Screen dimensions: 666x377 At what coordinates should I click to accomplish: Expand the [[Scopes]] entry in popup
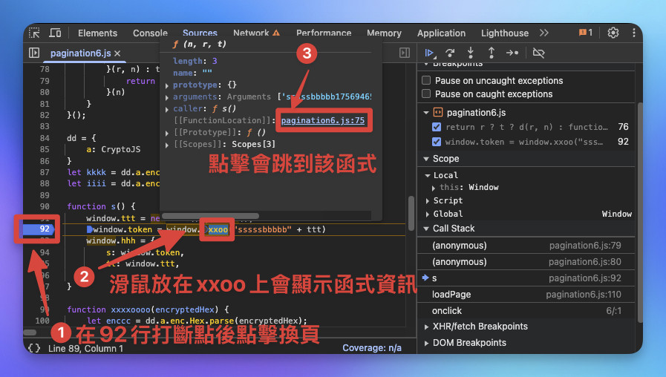[x=167, y=145]
